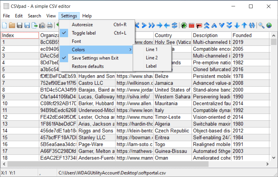
Task: Select the Timor-Leste cell
Action: pyautogui.click(x=173, y=117)
